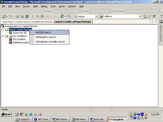Click the Properties Window toolbar icon
This screenshot has height=122, width=163.
click(149, 16)
